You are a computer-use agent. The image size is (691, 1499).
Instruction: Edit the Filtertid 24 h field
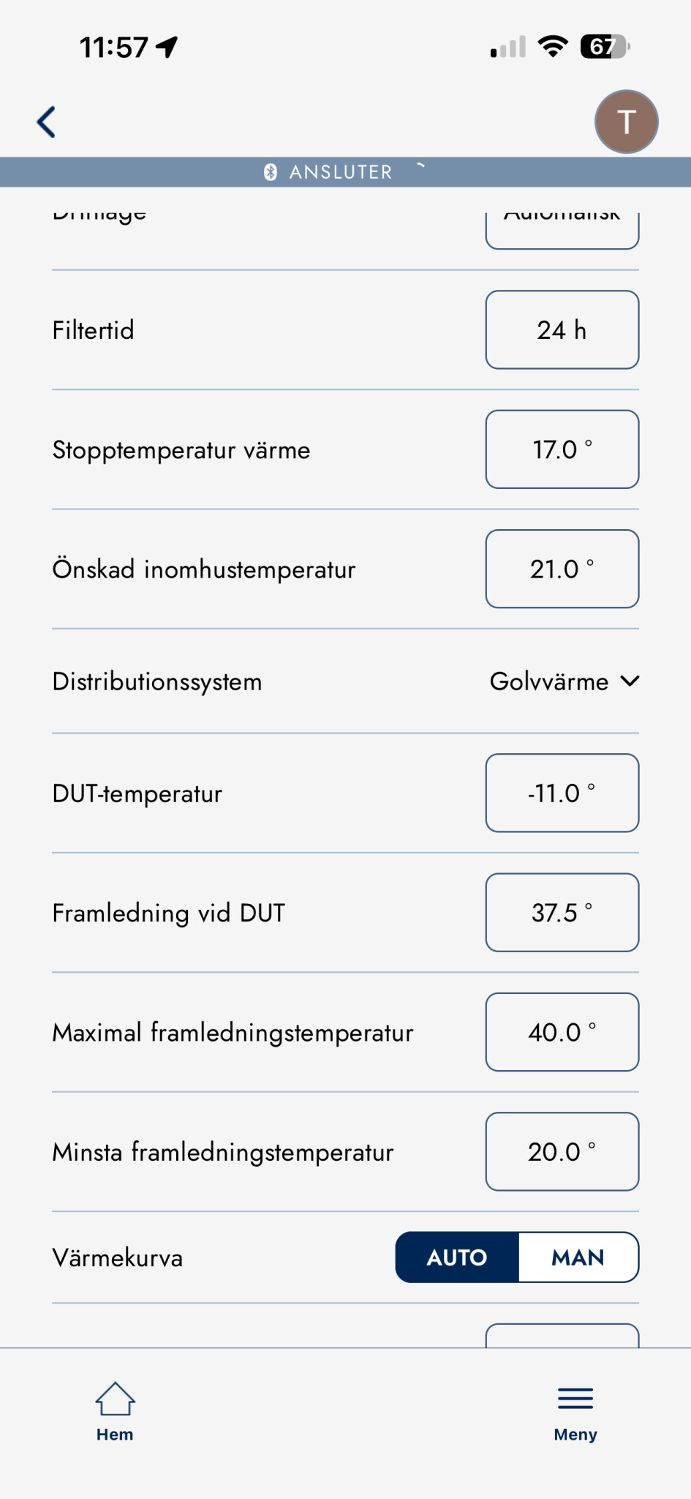(x=562, y=330)
